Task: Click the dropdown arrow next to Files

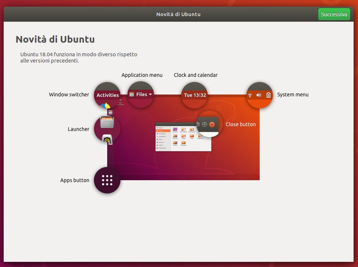Action: pos(150,95)
